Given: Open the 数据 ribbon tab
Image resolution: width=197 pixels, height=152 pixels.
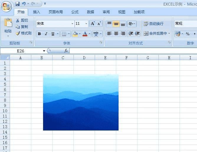Looking at the screenshot, I should coord(91,12).
